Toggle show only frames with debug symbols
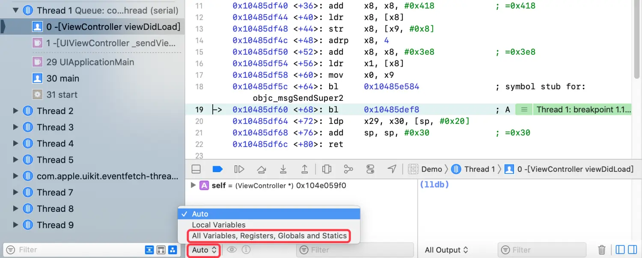The height and width of the screenshot is (258, 642). tap(150, 250)
